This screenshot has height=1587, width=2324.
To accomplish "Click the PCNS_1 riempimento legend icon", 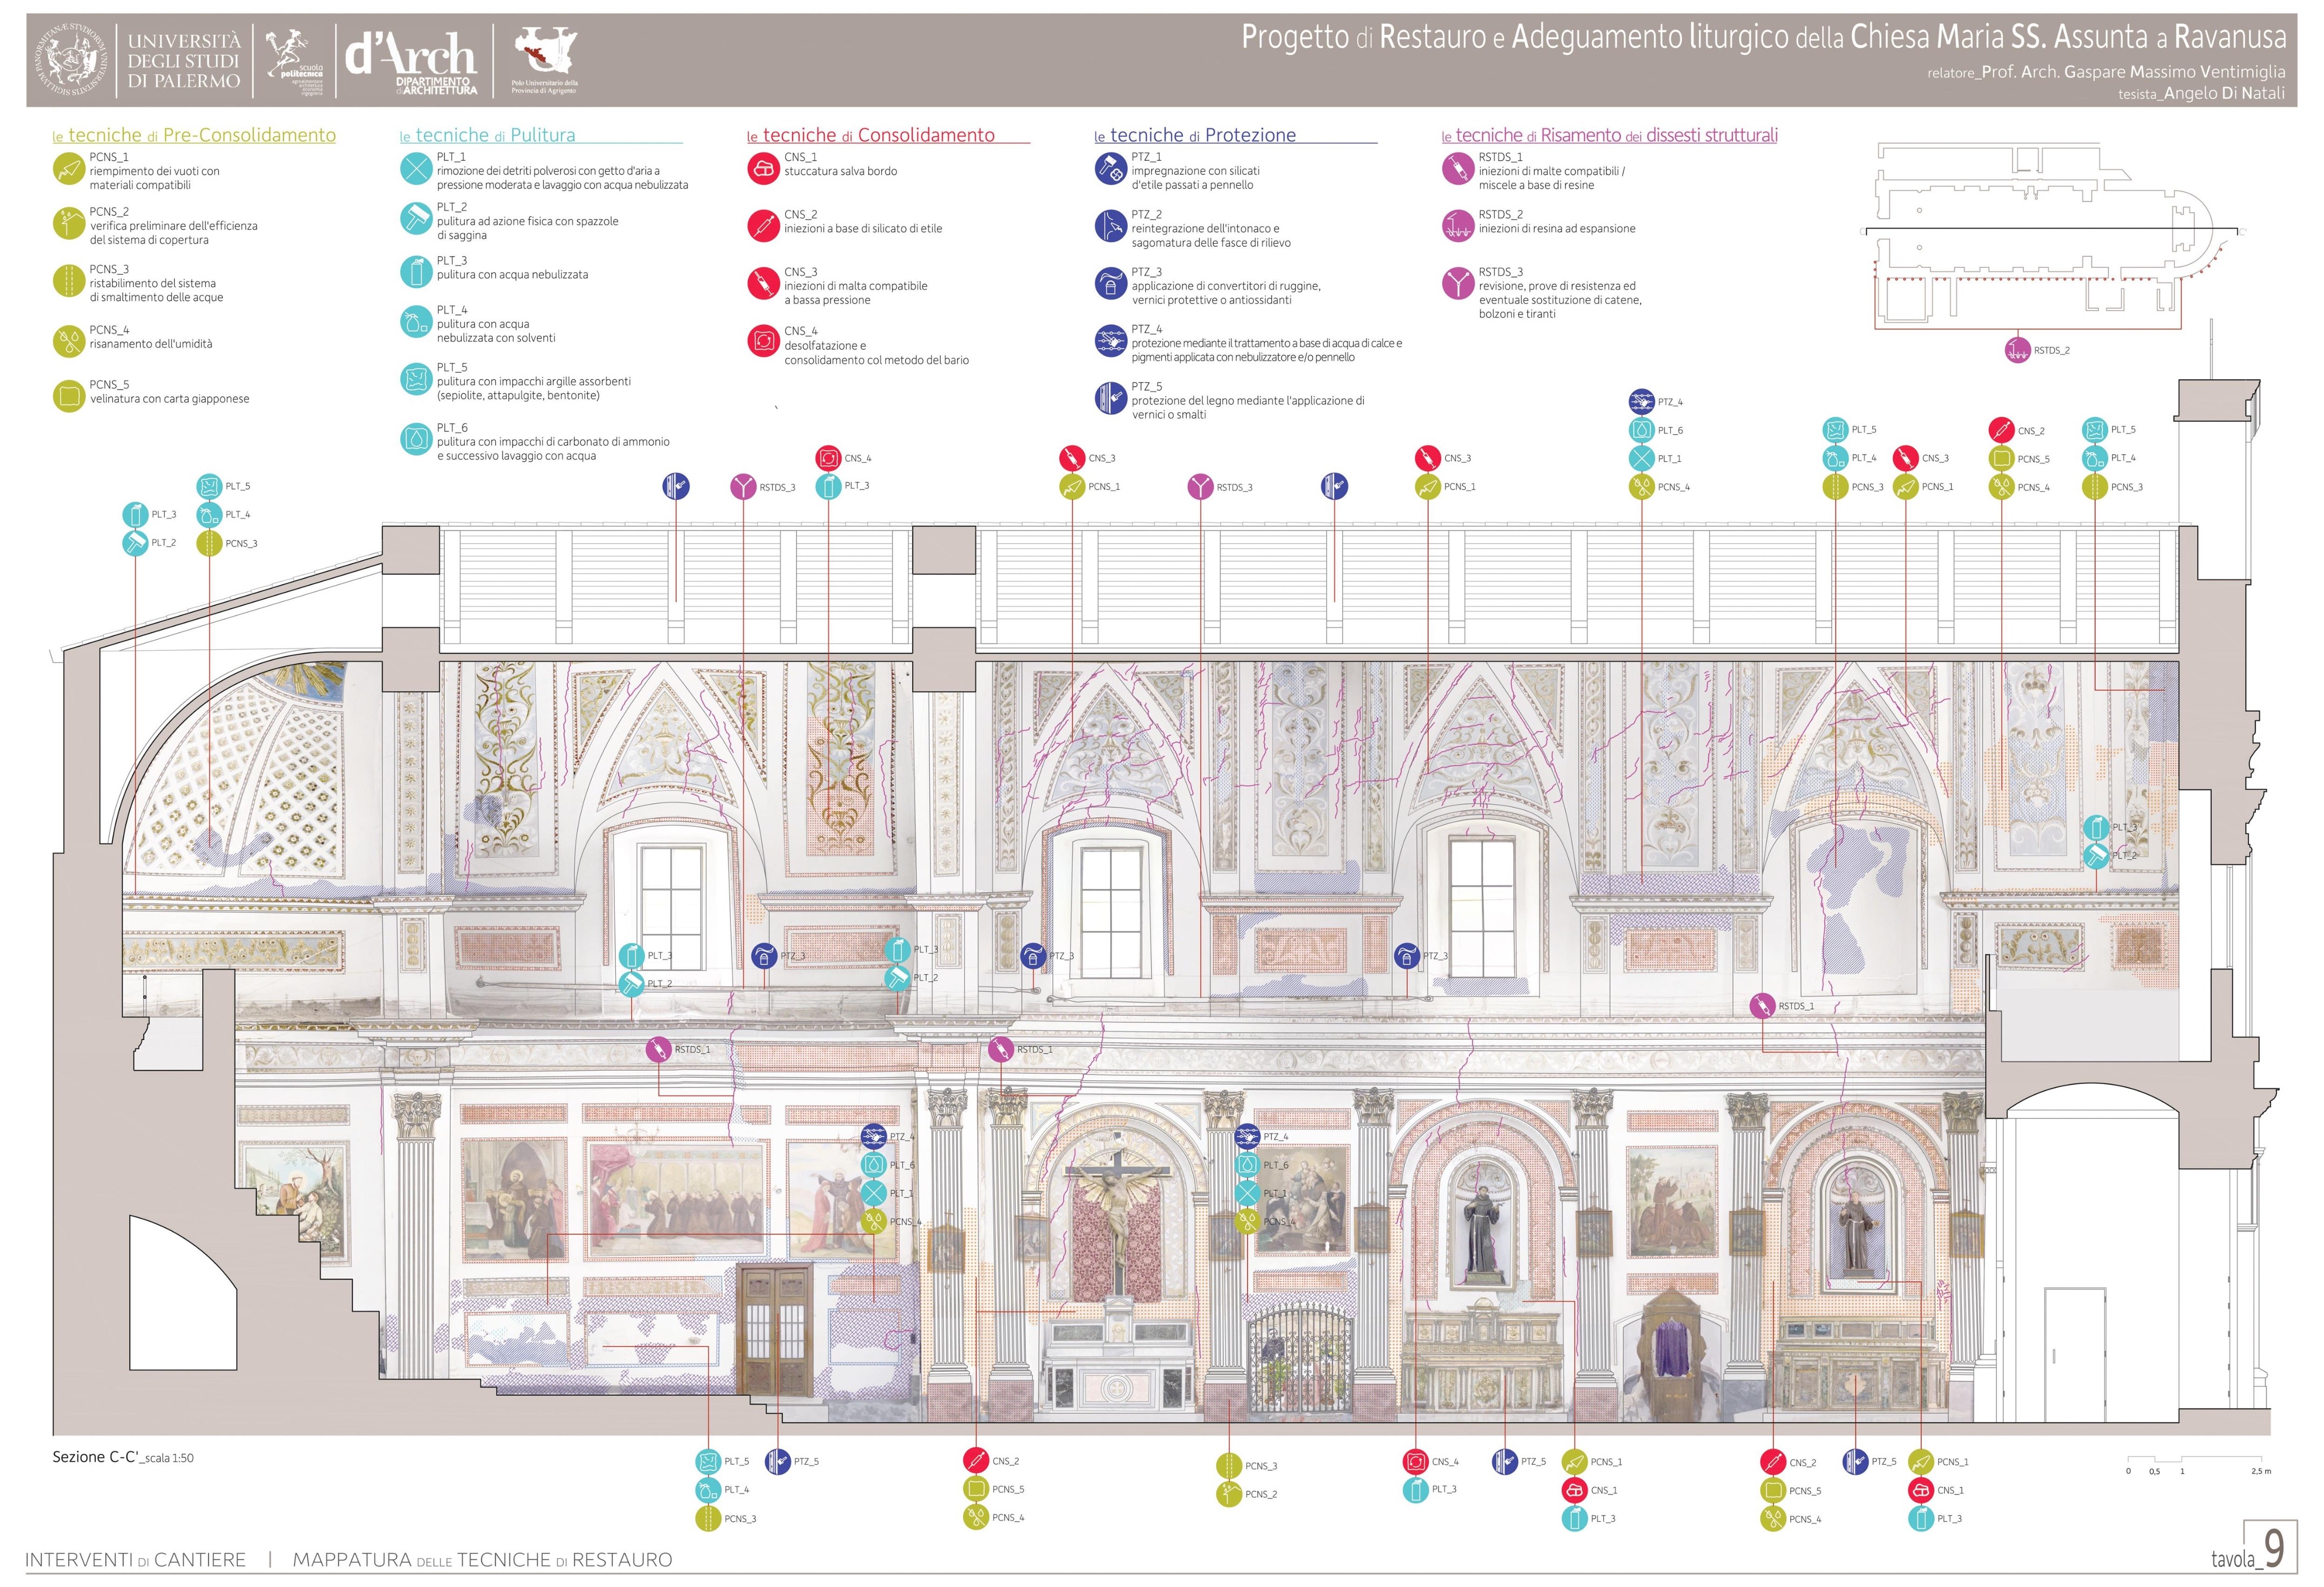I will (68, 169).
